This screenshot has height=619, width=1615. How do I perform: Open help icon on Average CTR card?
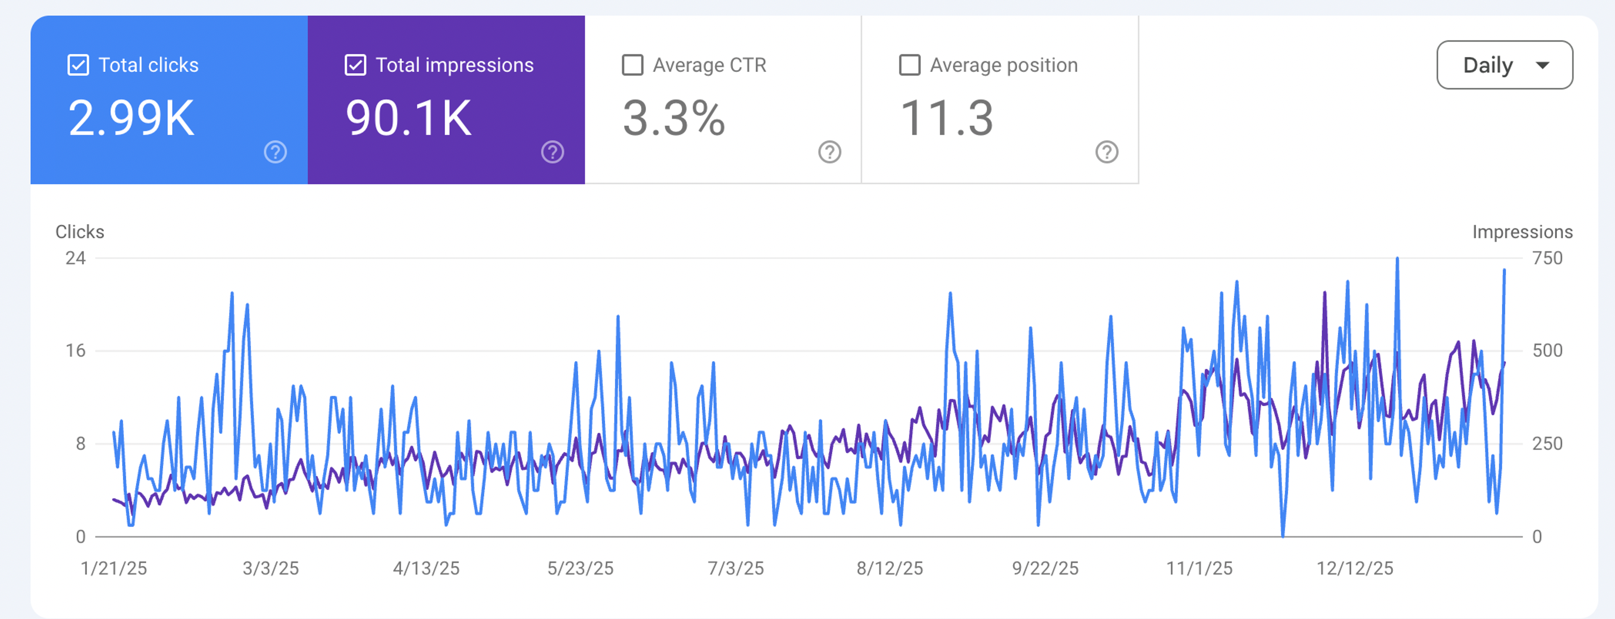[x=829, y=152]
